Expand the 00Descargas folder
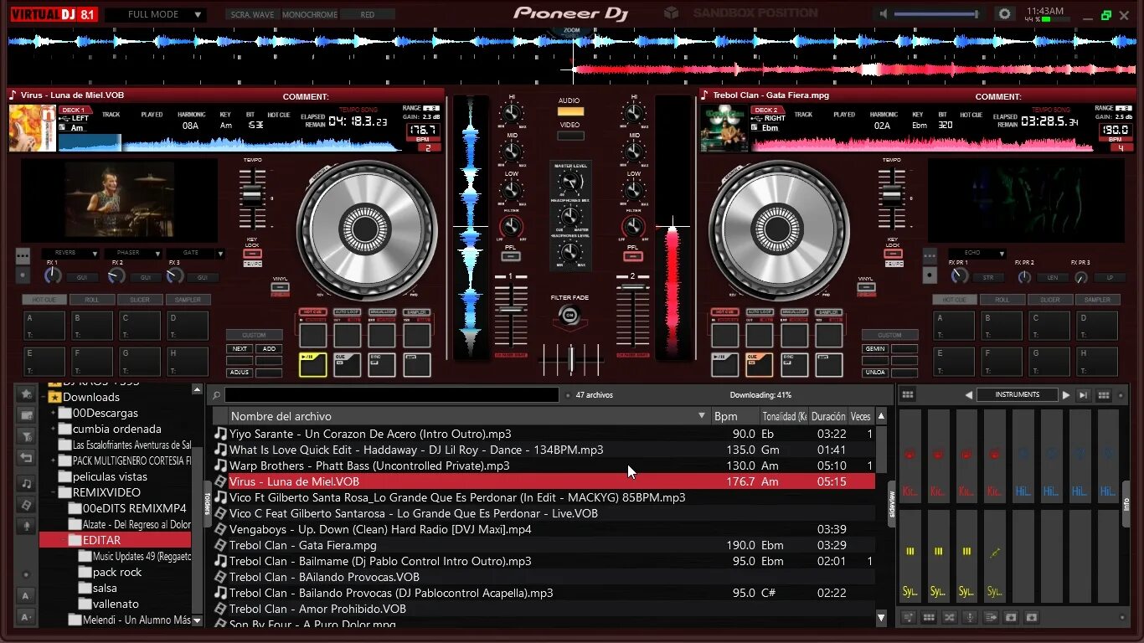The image size is (1144, 643). click(54, 413)
